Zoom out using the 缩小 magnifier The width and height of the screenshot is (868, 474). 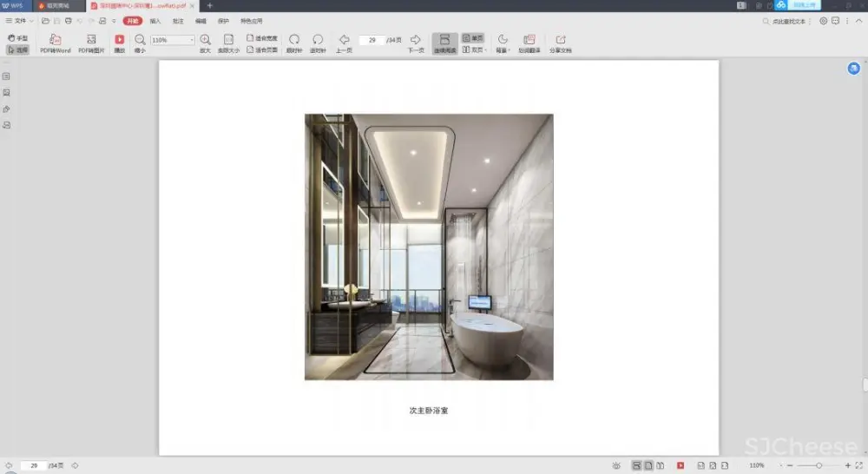[x=140, y=43]
